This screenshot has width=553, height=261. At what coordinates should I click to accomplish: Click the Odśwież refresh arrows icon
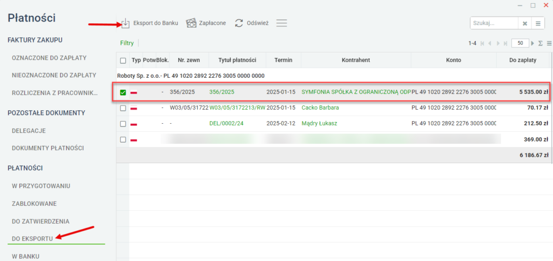coord(239,23)
